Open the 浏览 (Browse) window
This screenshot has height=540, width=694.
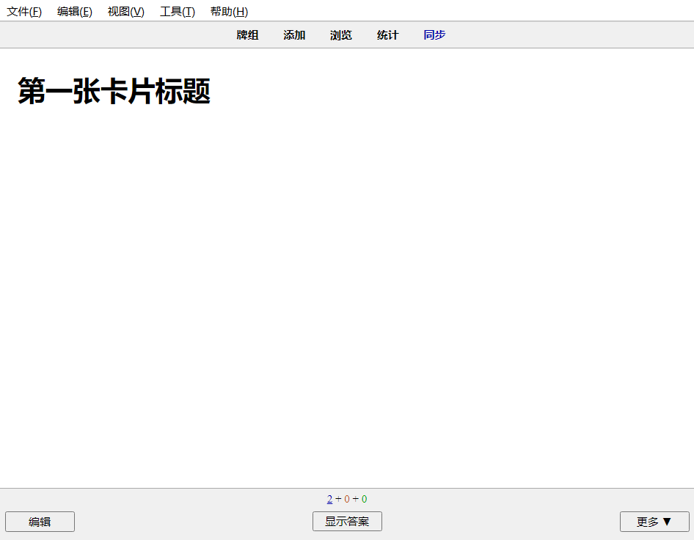341,34
